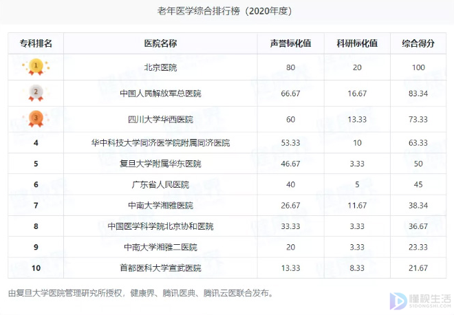Screen dimensions: 454x315
Task: Click reputation value 60 for 华西医院
Action: click(291, 119)
